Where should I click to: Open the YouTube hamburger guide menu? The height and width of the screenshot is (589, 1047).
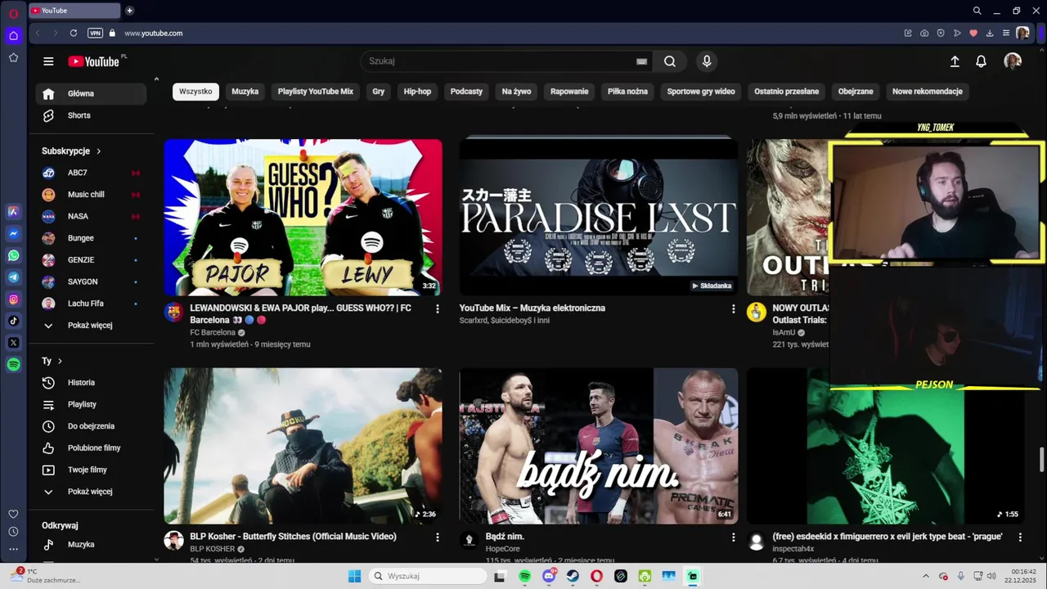[48, 61]
